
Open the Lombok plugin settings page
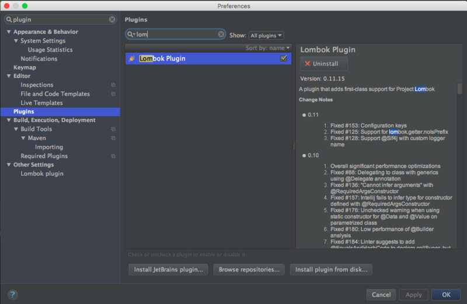(42, 173)
